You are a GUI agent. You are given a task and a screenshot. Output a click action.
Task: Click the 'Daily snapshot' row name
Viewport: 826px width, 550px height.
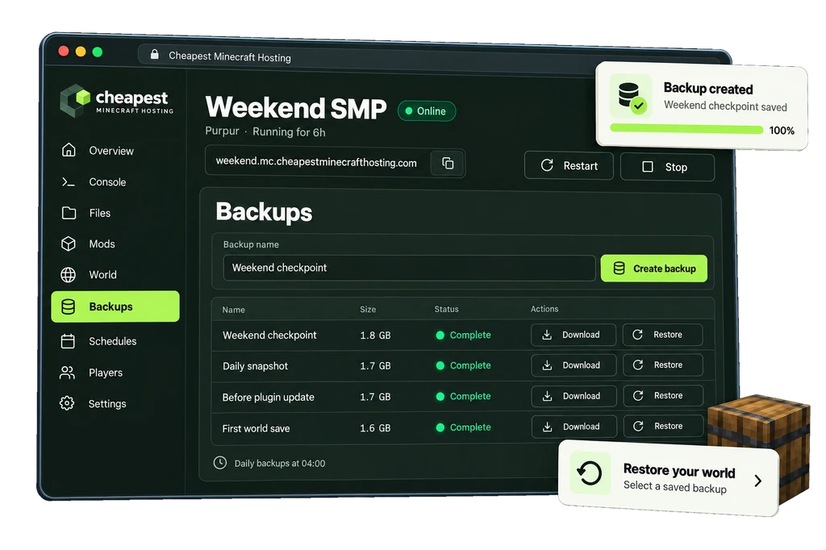[255, 366]
